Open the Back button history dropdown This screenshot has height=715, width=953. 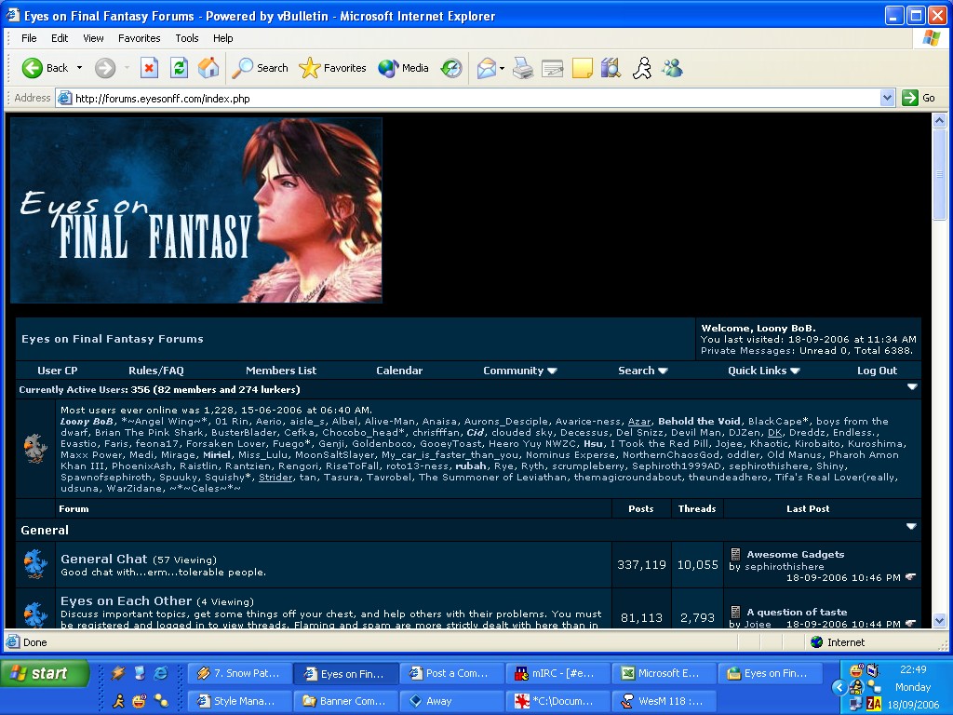[79, 67]
